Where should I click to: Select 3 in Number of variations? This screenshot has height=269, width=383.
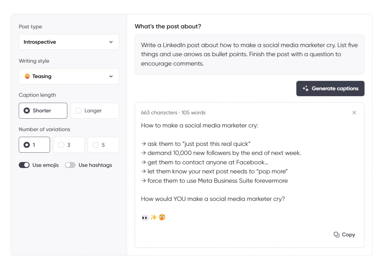69,145
